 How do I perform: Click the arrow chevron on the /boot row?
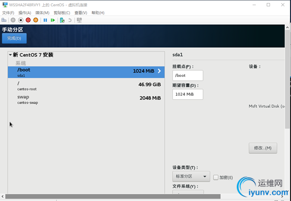159,71
